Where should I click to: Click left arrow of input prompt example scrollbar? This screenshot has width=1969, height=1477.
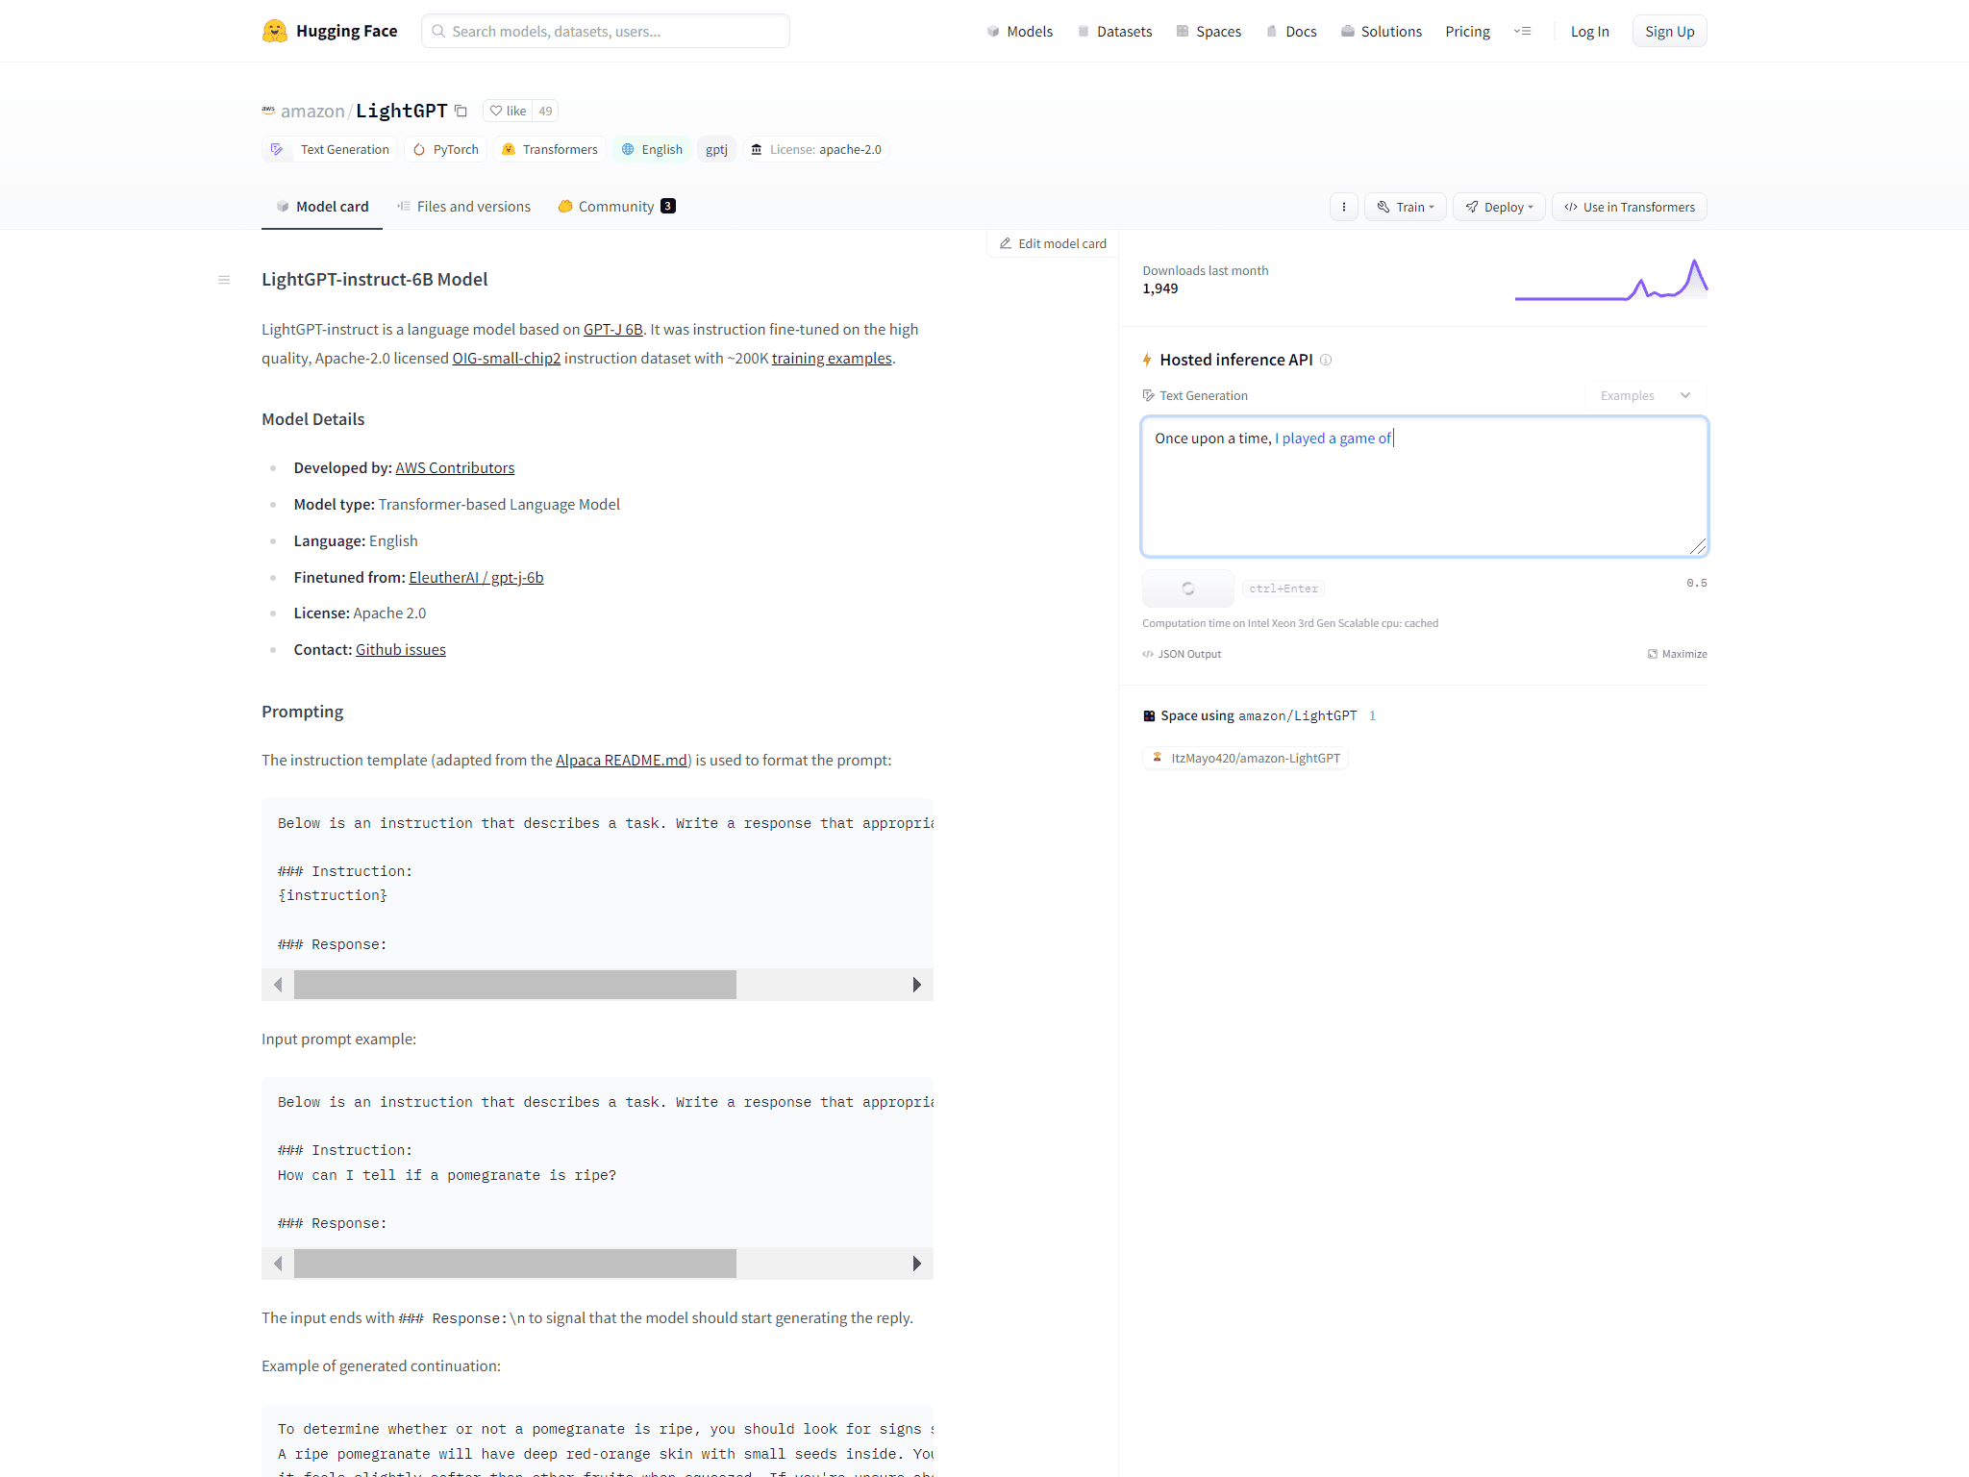coord(278,1264)
